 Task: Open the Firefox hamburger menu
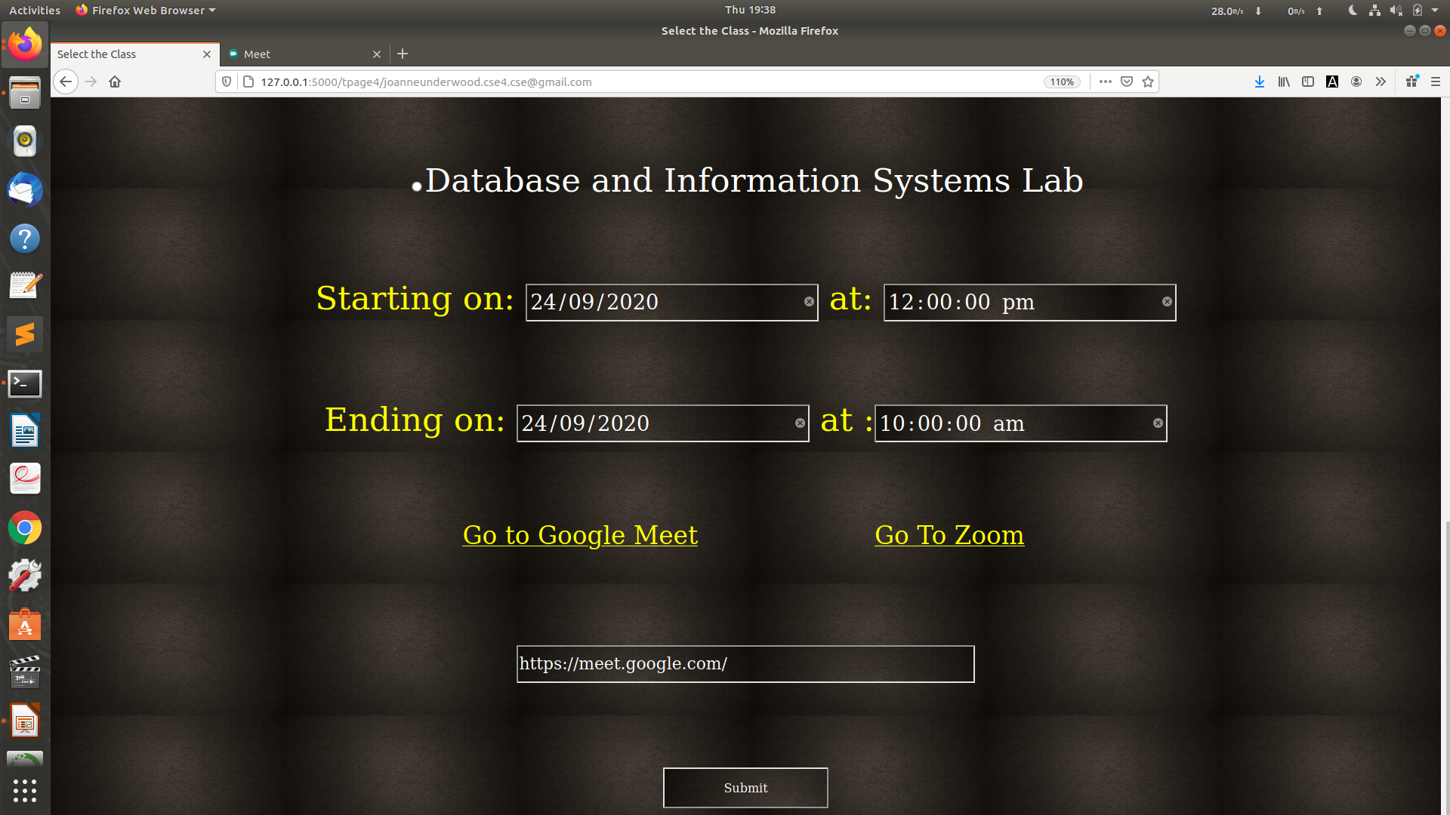[x=1436, y=81]
